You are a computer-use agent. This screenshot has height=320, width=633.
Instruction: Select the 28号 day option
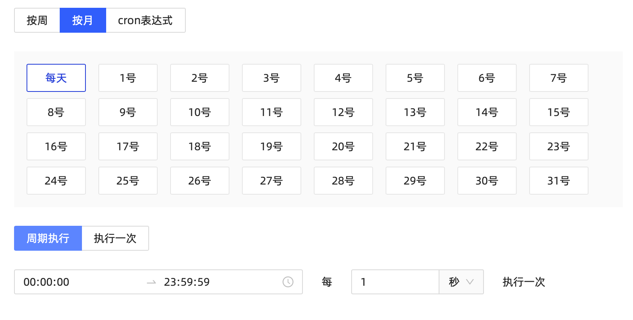click(x=343, y=181)
